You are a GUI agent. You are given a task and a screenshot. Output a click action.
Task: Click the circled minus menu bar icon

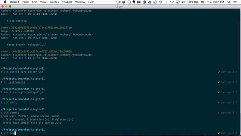[x=129, y=2]
